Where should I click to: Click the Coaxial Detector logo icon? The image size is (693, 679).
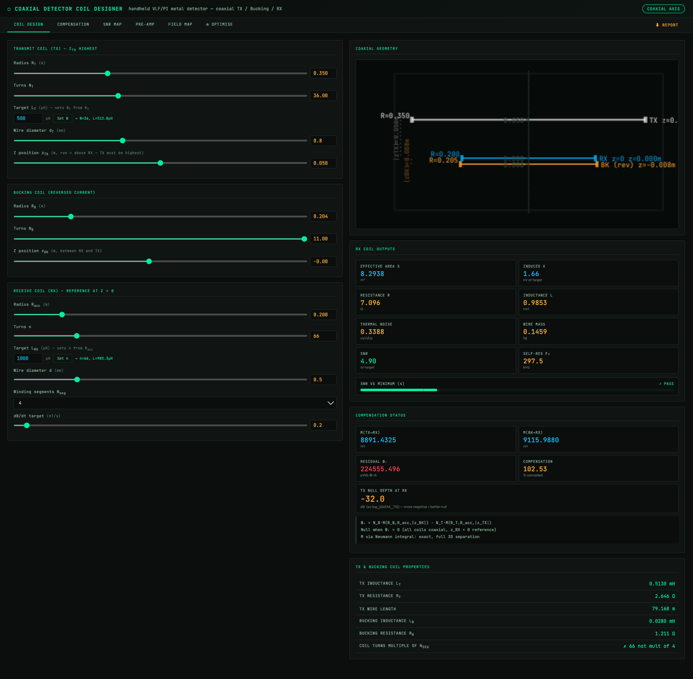pyautogui.click(x=9, y=9)
